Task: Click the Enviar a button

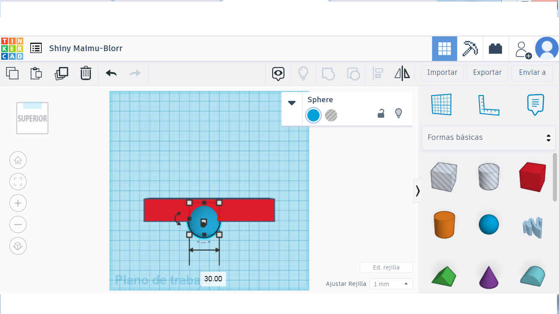Action: (532, 73)
